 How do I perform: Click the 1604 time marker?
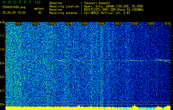click(x=68, y=24)
